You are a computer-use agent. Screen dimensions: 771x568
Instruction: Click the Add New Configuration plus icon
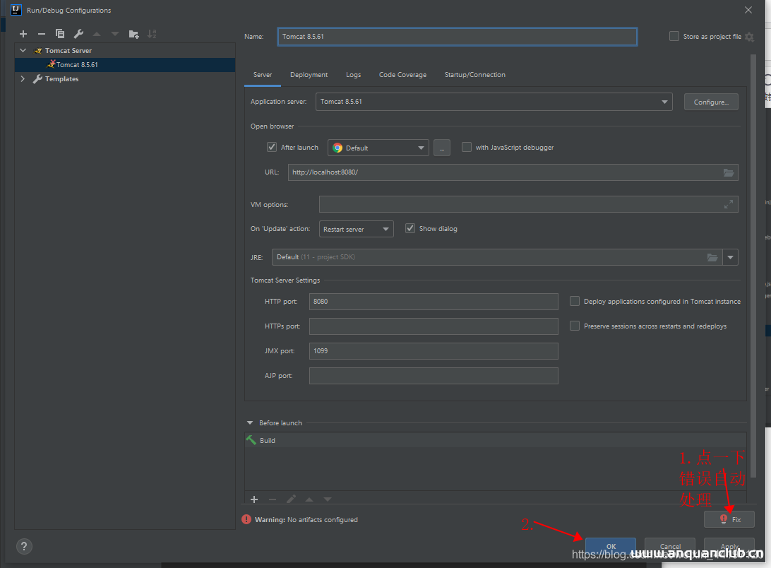pos(23,34)
